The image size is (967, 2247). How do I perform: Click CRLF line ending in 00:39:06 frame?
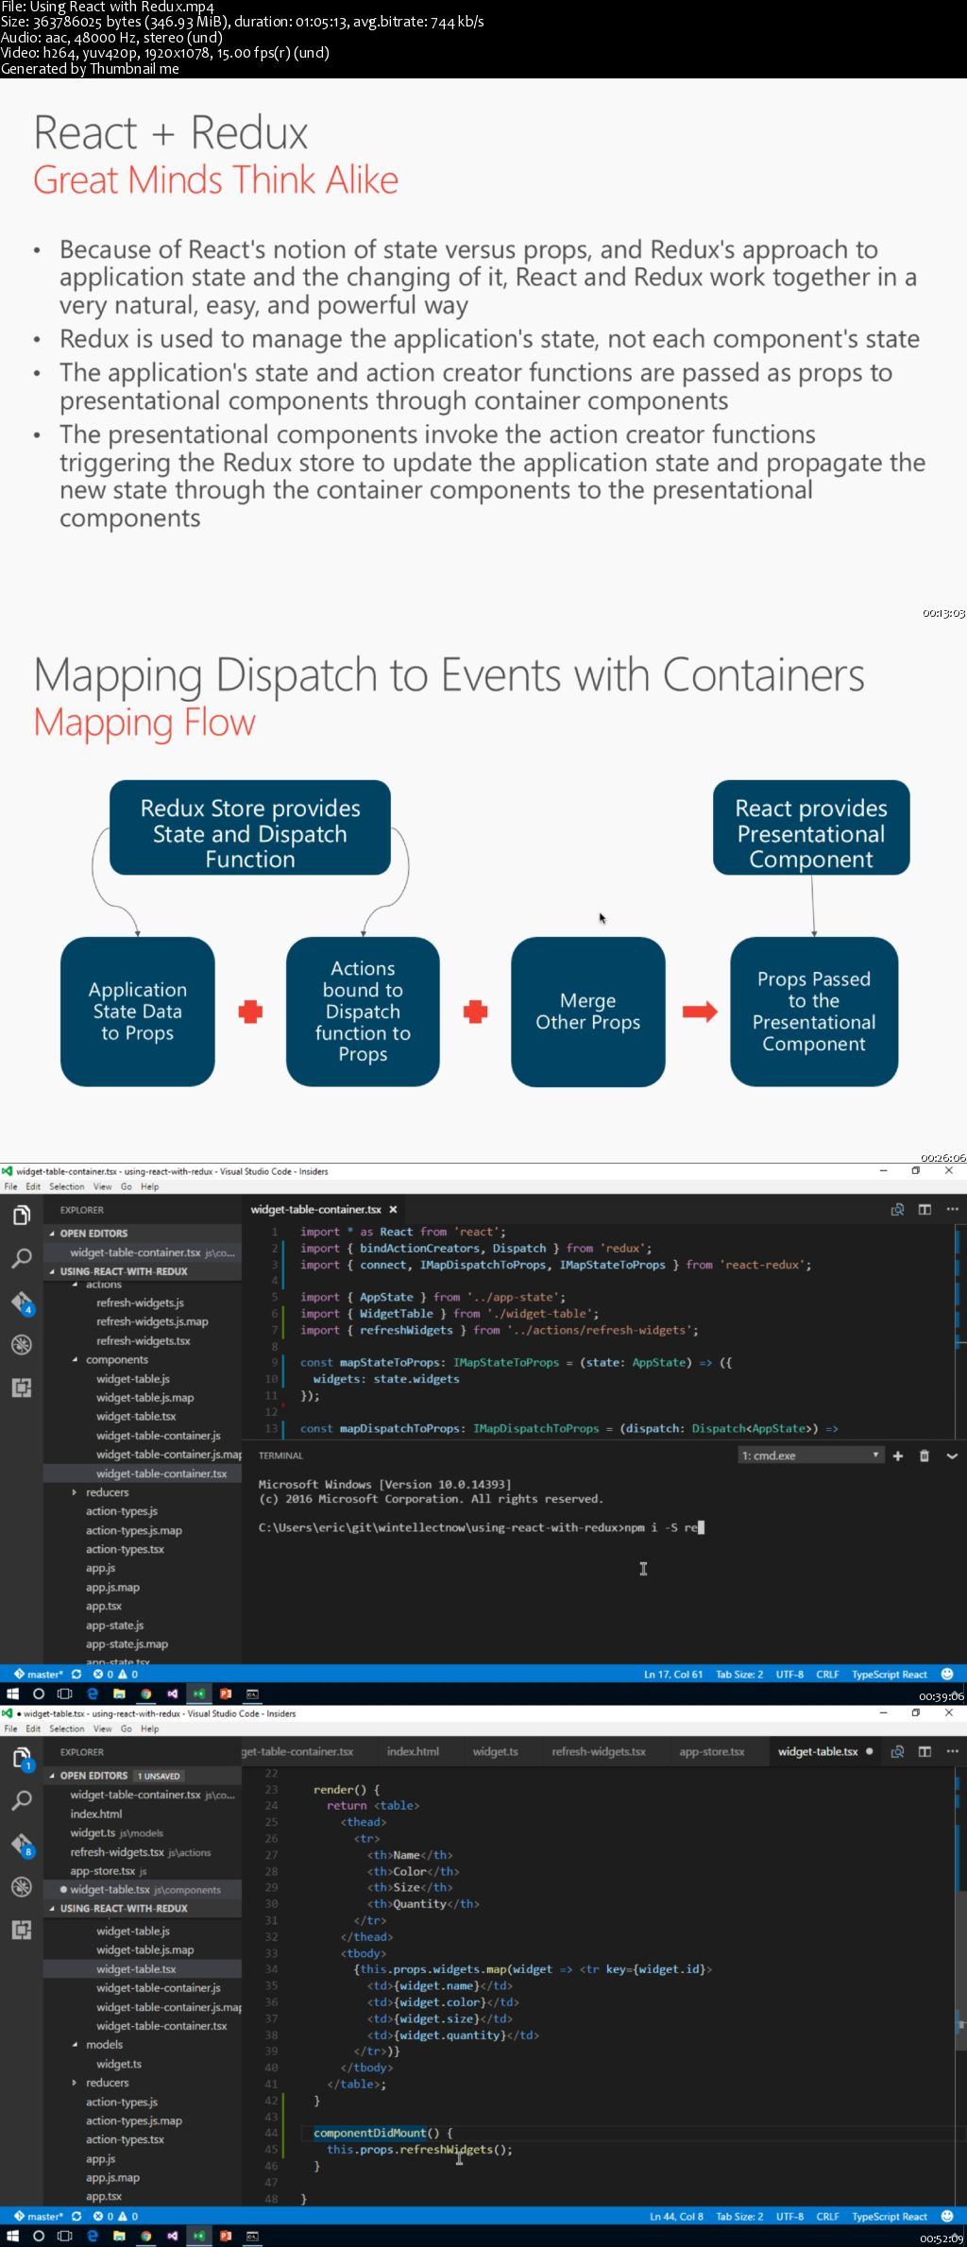pos(827,1674)
